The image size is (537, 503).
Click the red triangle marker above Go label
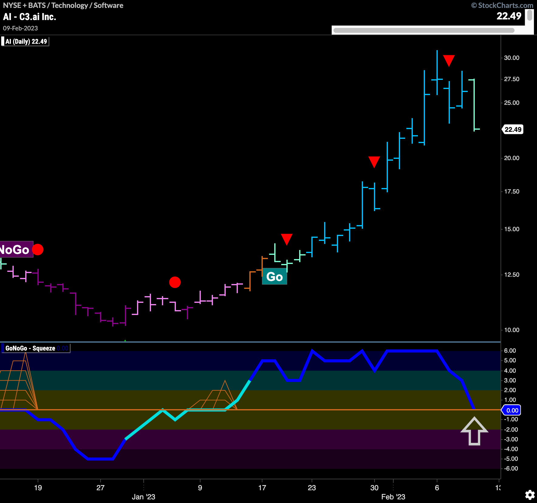287,239
